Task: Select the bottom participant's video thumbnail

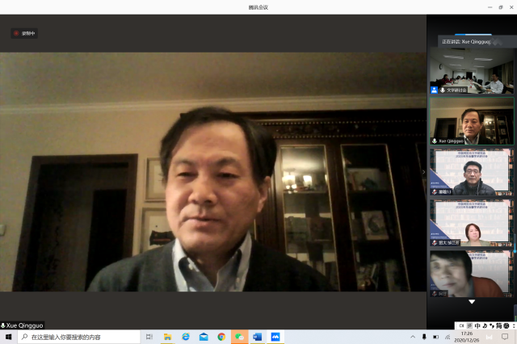Action: pyautogui.click(x=471, y=272)
